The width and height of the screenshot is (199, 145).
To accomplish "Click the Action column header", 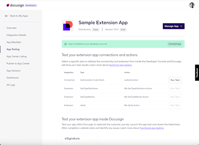I will click(x=127, y=72).
